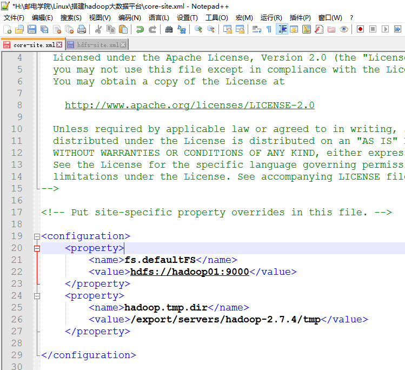Cut selection with the scissors icon
The image size is (405, 370).
(98, 29)
